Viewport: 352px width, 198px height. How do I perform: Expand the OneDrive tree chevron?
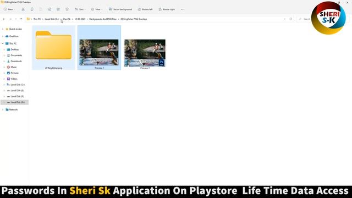(x=3, y=36)
